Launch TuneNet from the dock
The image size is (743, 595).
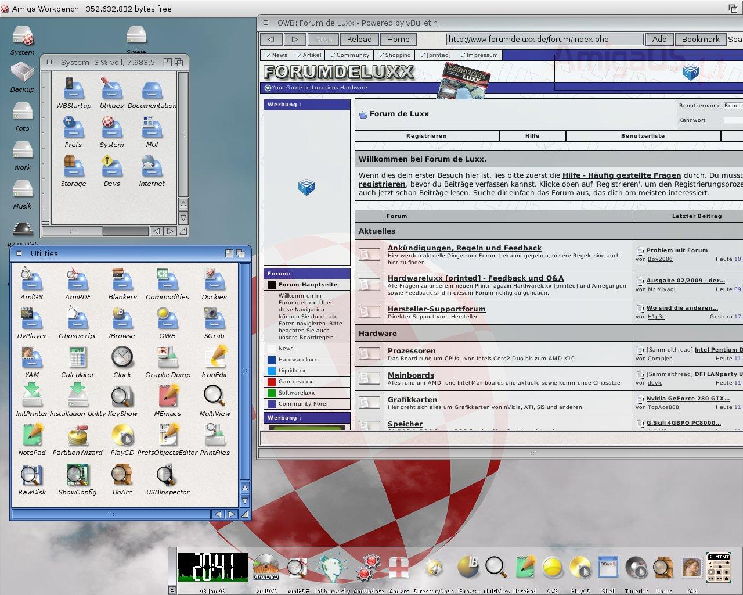point(636,569)
